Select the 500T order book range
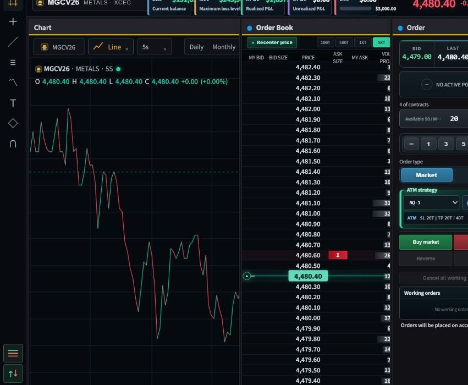Viewport: 468px width, 385px height. 344,42
